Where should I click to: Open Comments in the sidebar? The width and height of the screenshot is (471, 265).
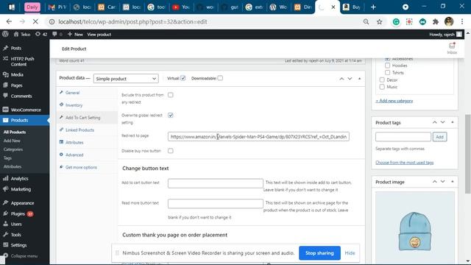21,96
